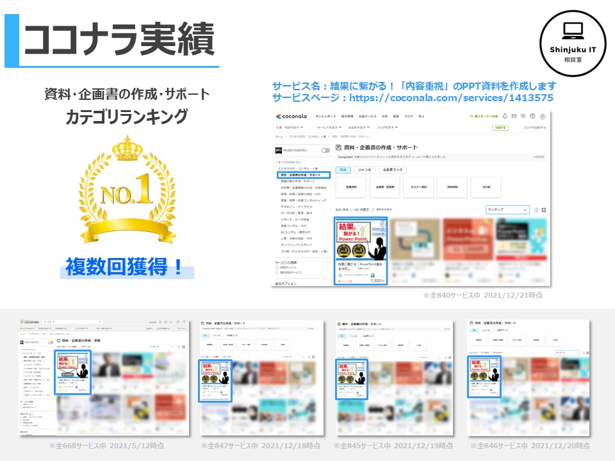Open the 2021/12/18 ranking screenshot thumbnail
The height and width of the screenshot is (461, 615).
point(261,378)
